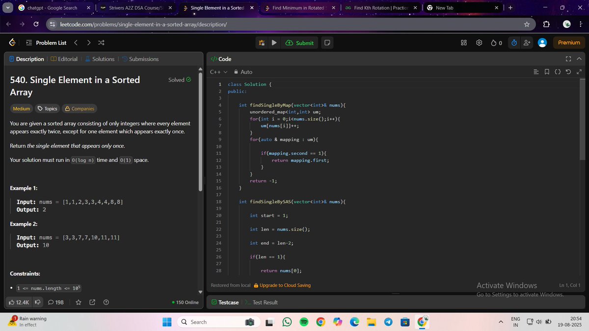Screen dimensions: 589x331
Task: Click Upgrade to Cloud Saving link
Action: point(282,285)
